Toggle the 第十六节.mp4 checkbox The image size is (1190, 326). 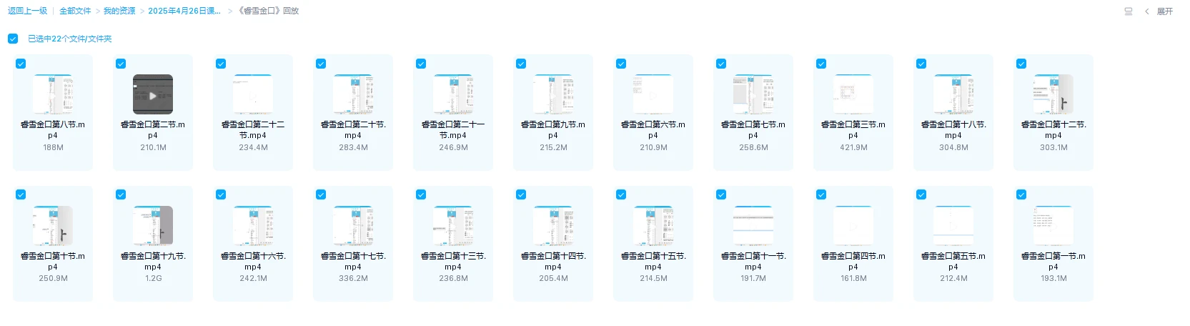[x=221, y=194]
